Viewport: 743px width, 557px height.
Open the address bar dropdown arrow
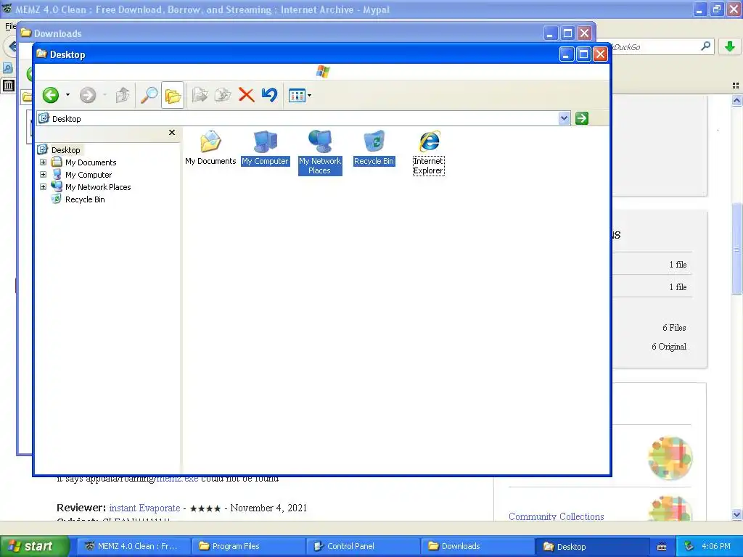[x=564, y=118]
